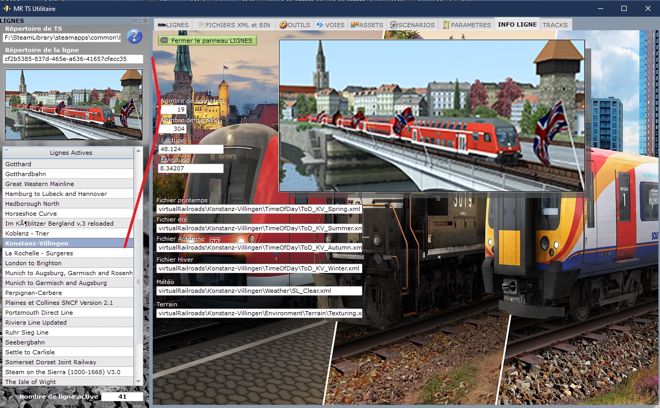Select La Rochelle - Surgeres route
Viewport: 660px width, 408px height.
[68, 253]
